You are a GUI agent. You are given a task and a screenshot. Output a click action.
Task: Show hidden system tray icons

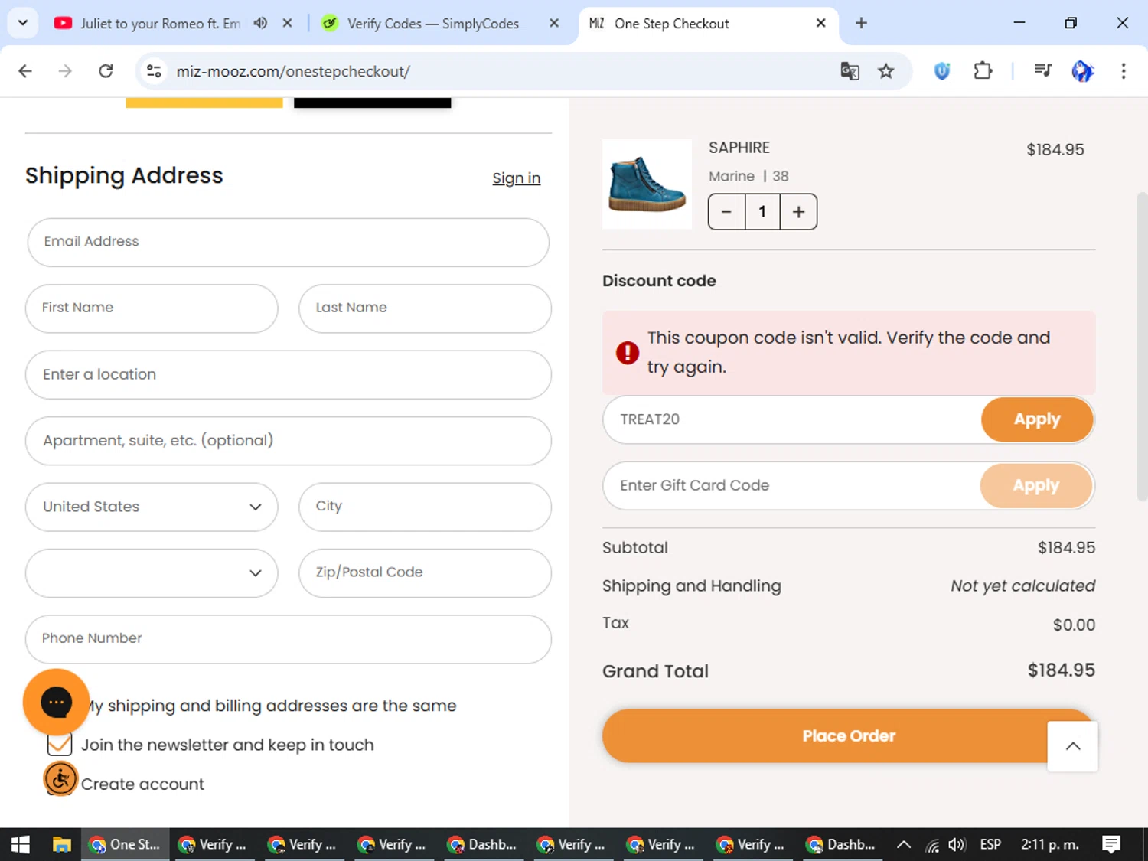(904, 844)
